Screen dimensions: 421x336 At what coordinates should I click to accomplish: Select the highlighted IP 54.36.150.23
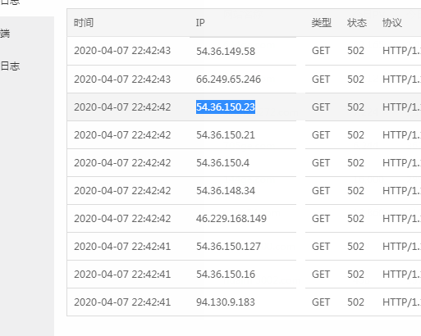[226, 107]
